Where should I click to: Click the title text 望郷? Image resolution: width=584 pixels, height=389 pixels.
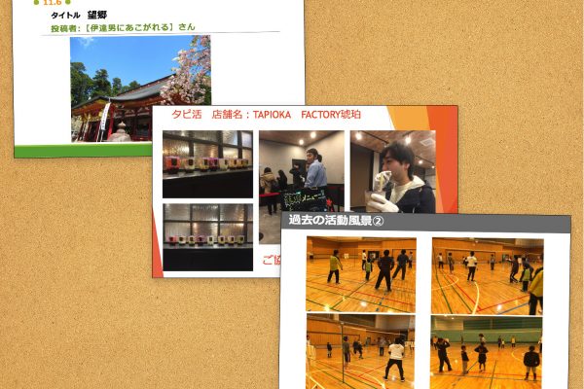(x=97, y=15)
